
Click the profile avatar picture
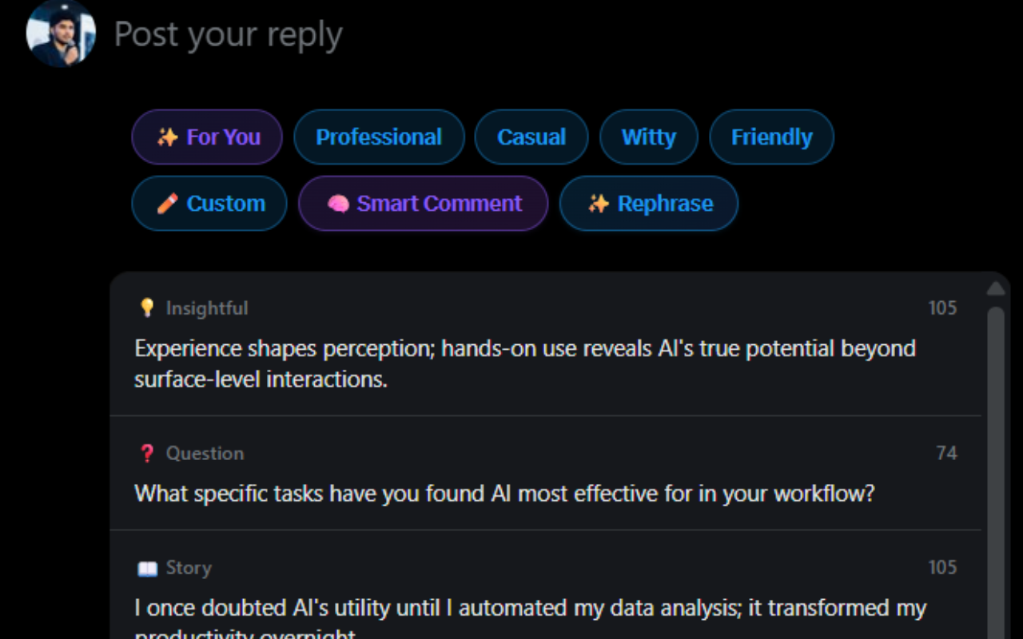click(61, 34)
